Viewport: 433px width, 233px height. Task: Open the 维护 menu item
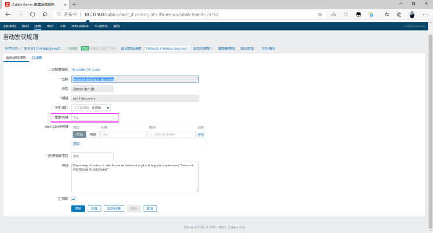50,26
